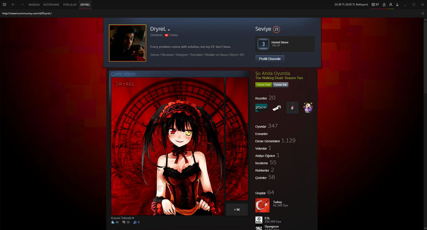The height and width of the screenshot is (230, 427).
Task: Open the Hizmet Süresi badge number 3
Action: pos(263,44)
